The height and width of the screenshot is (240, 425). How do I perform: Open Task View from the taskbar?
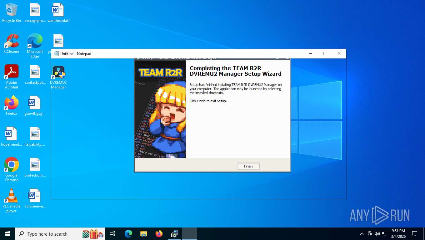[x=112, y=234]
